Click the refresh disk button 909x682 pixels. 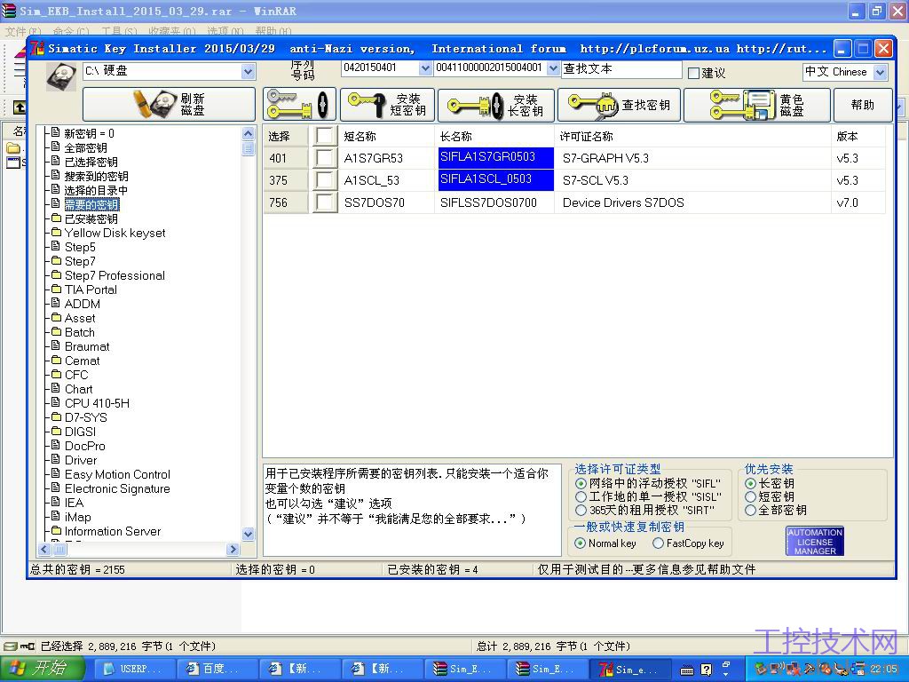(x=169, y=105)
